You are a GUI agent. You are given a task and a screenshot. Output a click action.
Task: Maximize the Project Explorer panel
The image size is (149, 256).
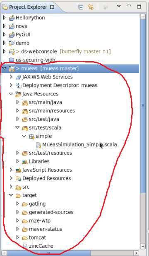coord(139,7)
